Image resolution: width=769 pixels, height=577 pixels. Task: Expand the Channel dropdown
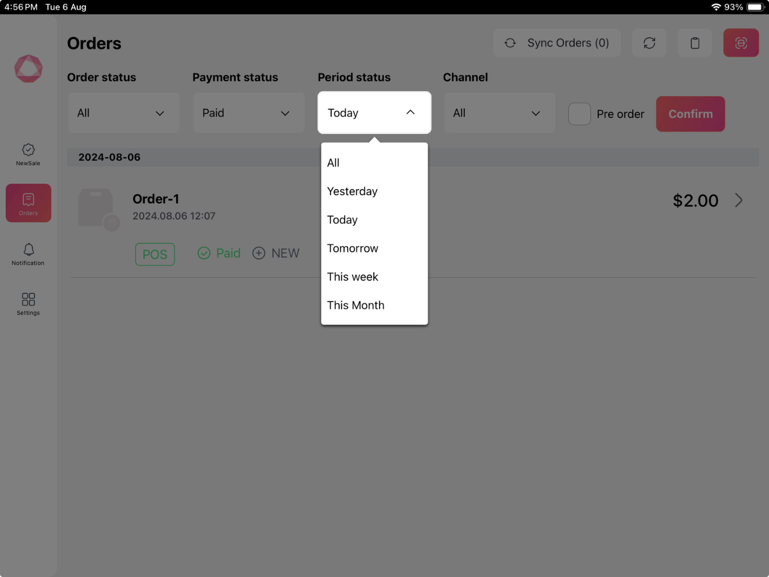tap(499, 113)
